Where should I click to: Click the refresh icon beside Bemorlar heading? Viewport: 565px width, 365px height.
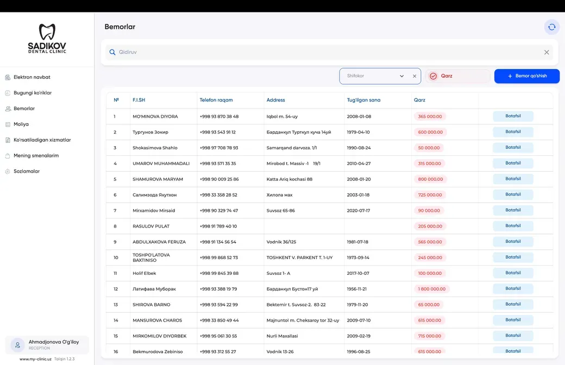tap(551, 27)
